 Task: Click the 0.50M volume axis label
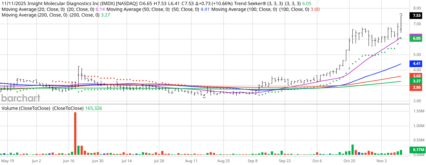[419, 140]
